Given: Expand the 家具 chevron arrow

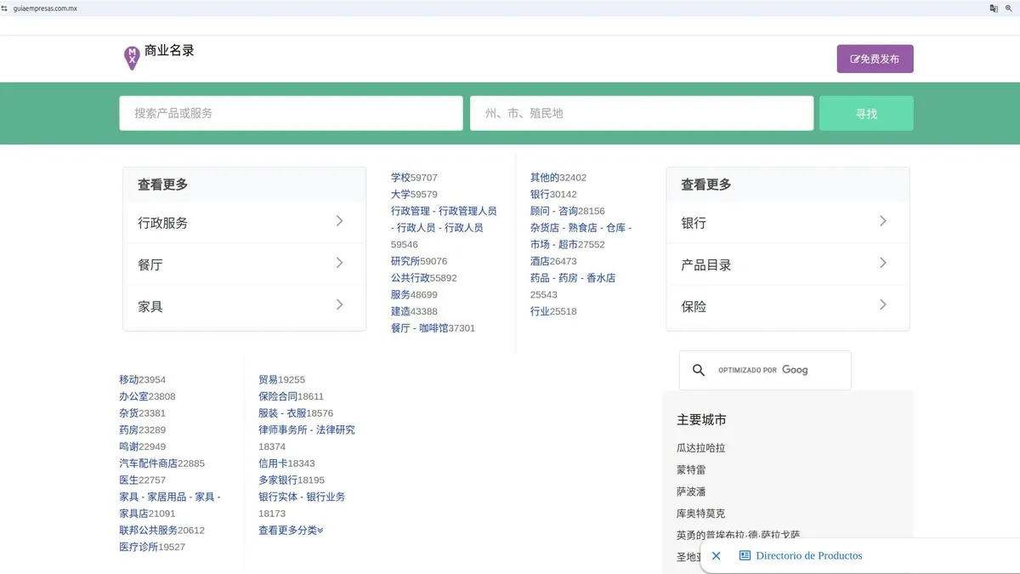Looking at the screenshot, I should click(339, 304).
